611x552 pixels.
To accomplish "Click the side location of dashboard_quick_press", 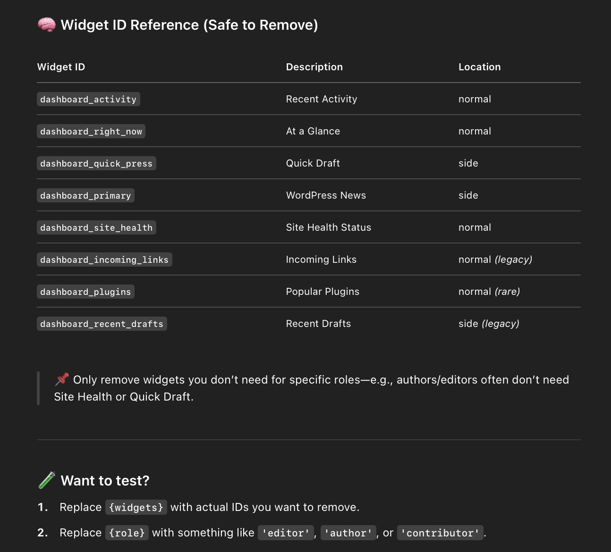I will 468,163.
